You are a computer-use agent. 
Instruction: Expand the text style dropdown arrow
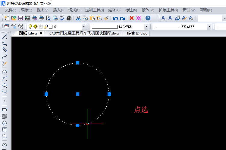[224, 18]
